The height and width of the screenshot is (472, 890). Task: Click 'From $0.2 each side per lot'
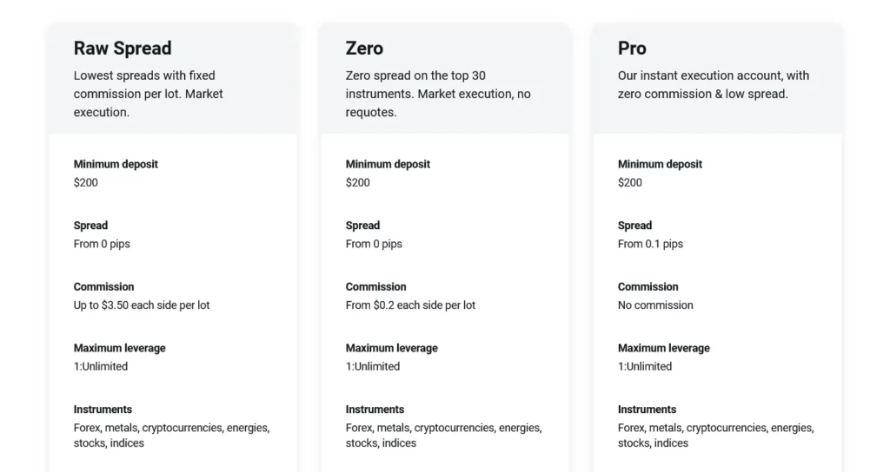point(410,305)
